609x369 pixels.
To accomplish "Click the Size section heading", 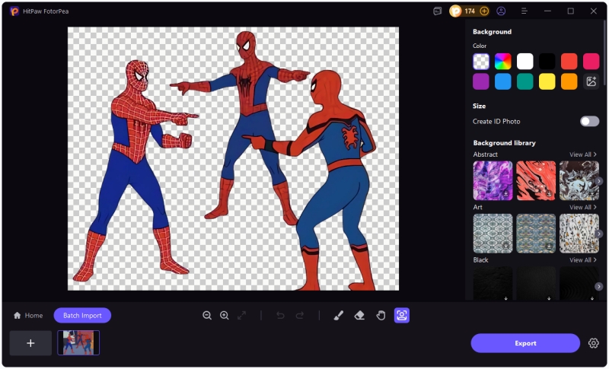I will pyautogui.click(x=479, y=106).
